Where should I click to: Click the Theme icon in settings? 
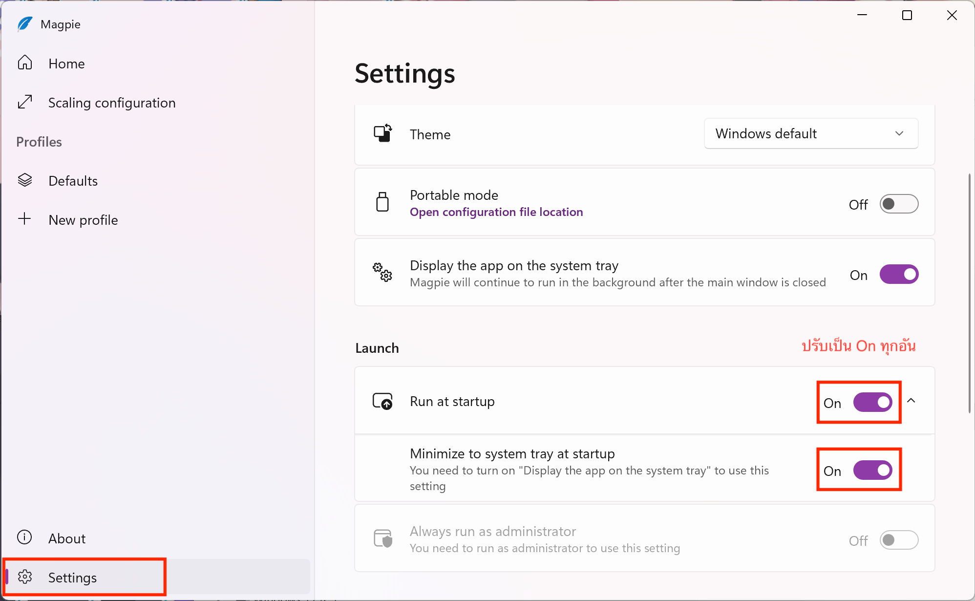click(x=383, y=133)
